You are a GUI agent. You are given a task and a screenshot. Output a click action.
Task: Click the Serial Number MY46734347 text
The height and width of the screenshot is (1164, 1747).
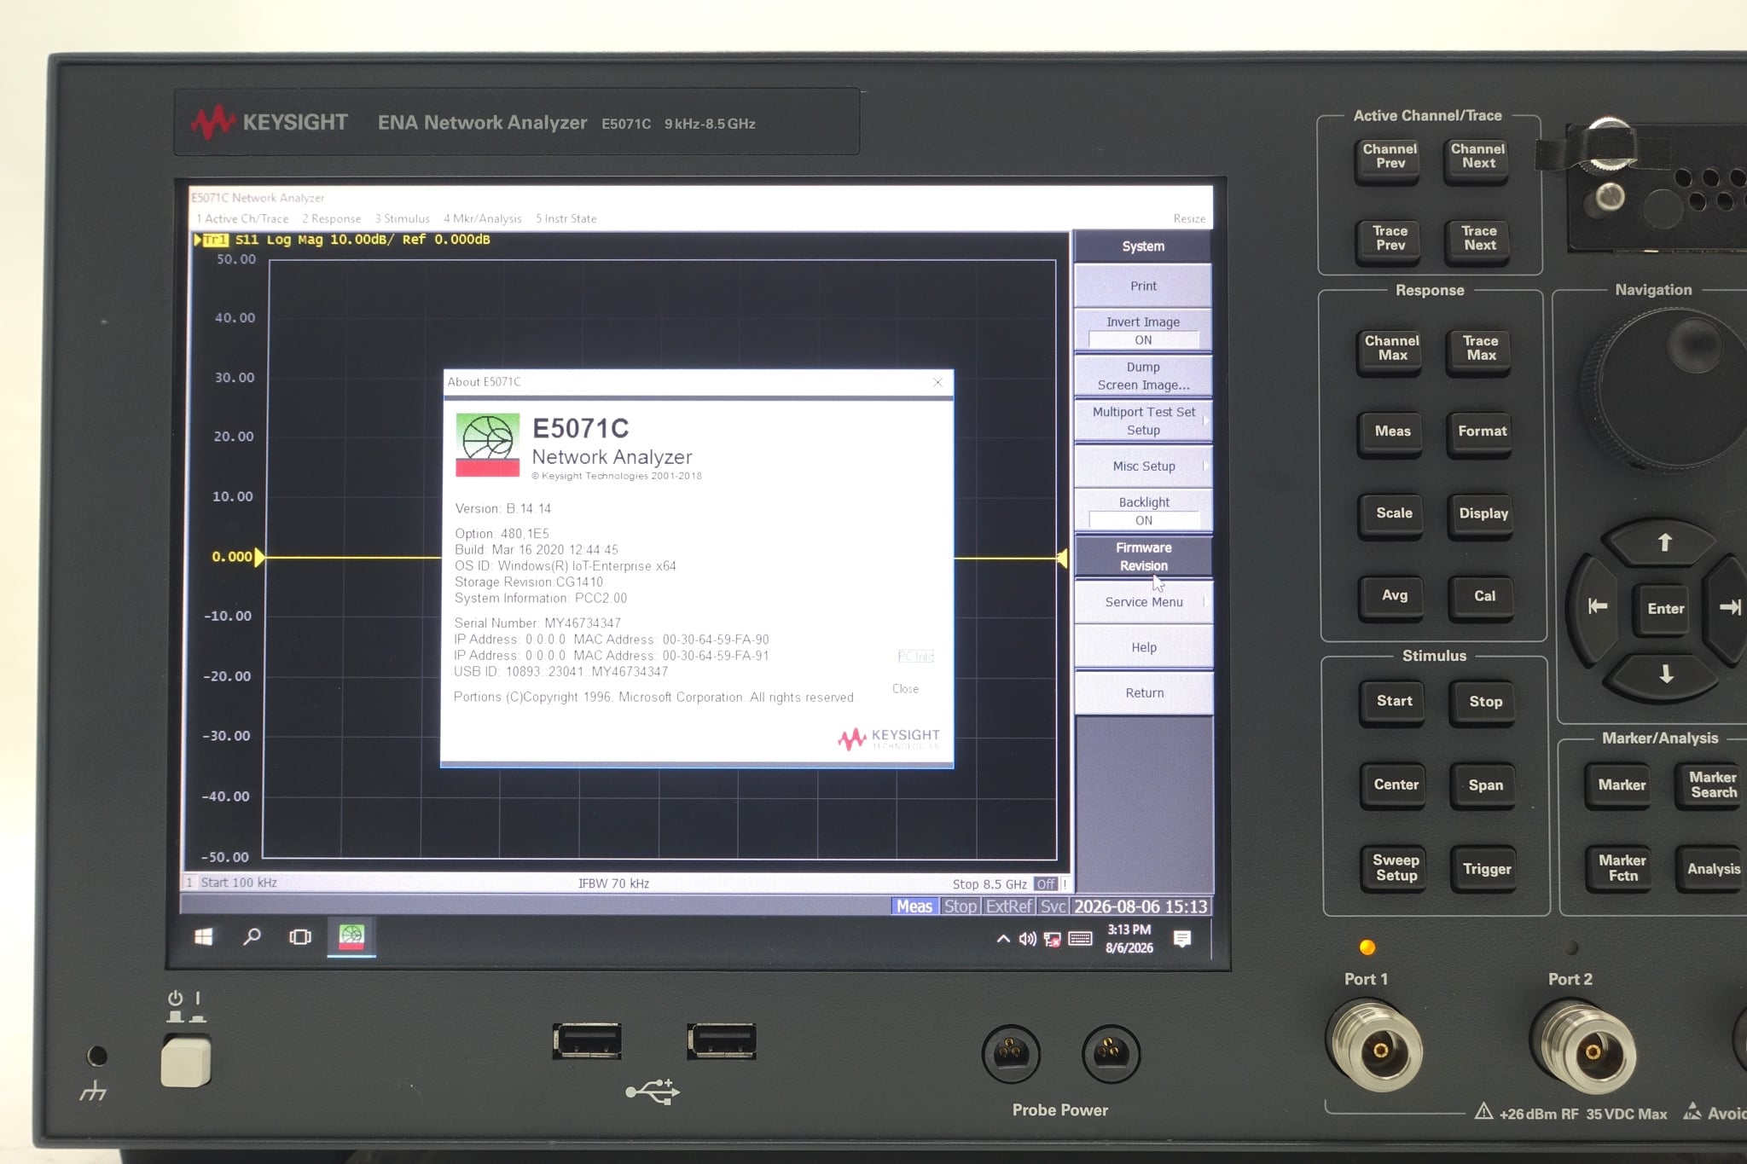click(537, 623)
